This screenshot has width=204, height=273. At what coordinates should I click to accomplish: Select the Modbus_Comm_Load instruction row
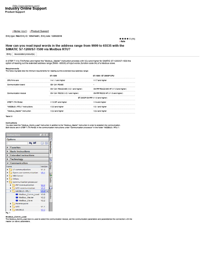tap(27, 194)
